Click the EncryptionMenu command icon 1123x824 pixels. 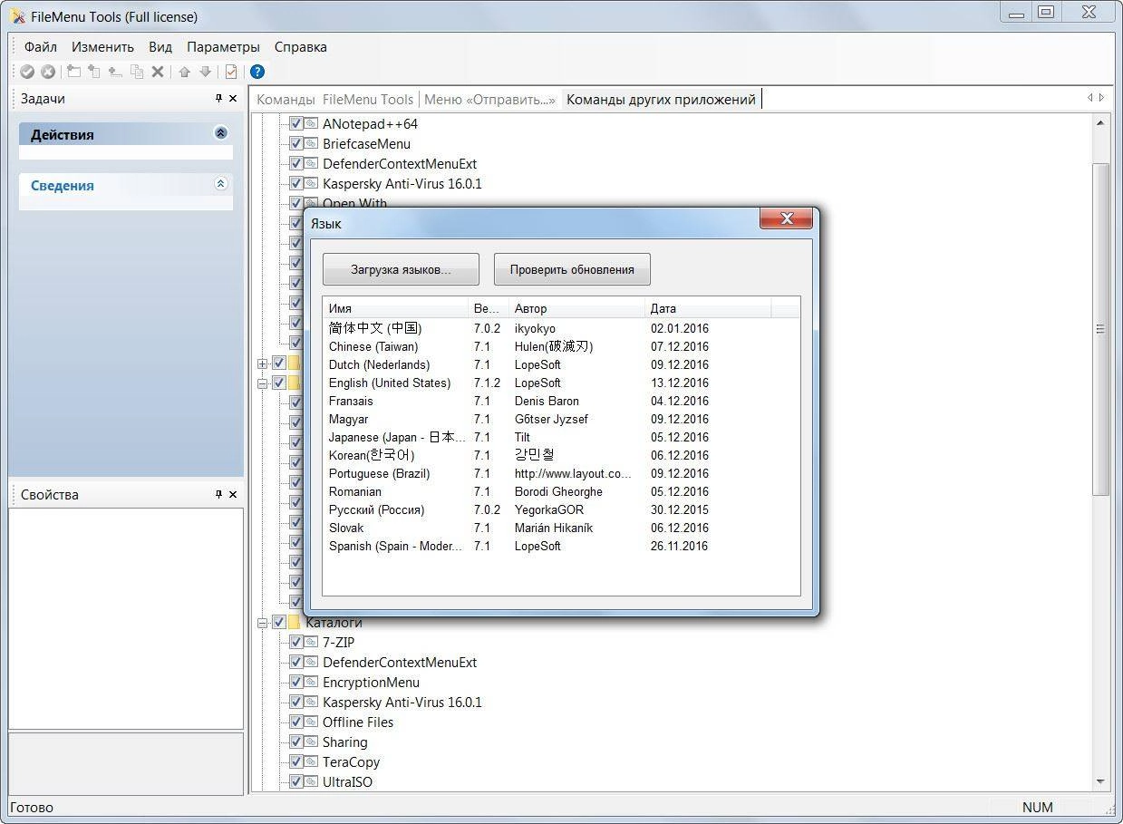click(x=311, y=682)
